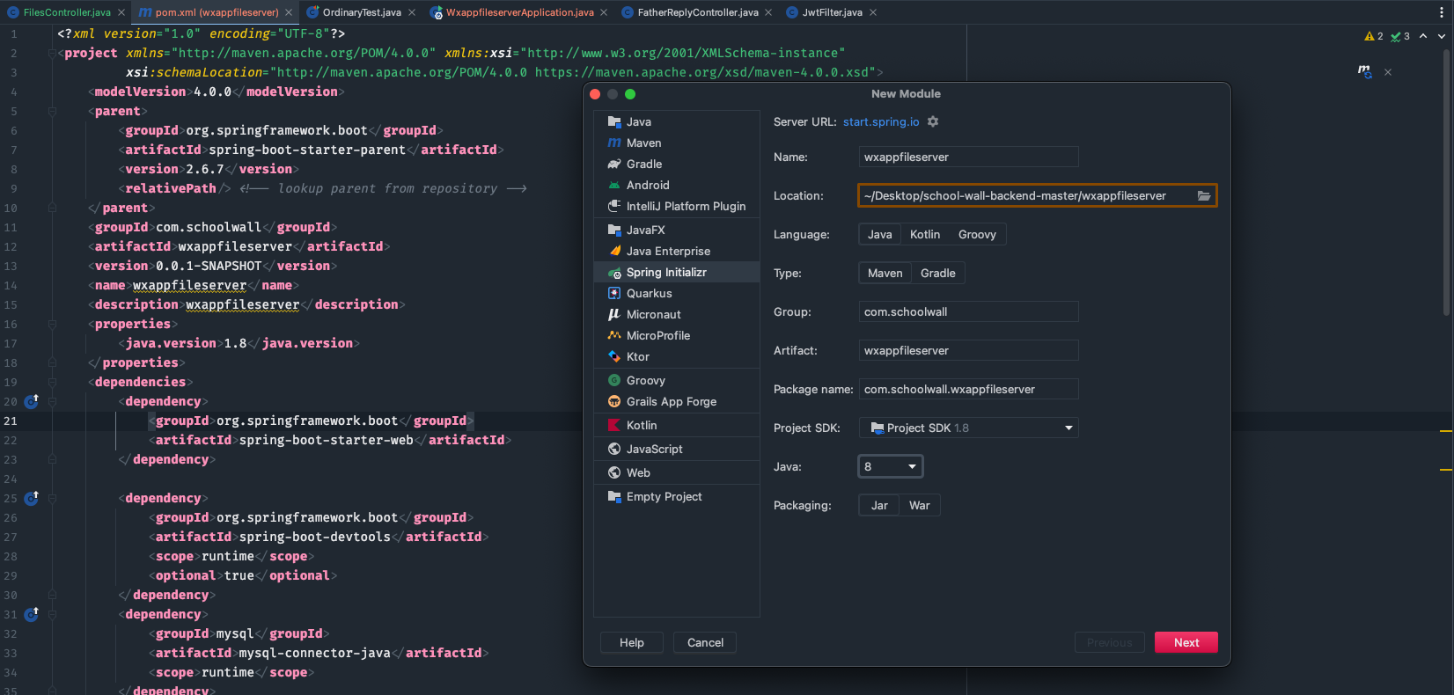Select Web module type
Viewport: 1454px width, 695px height.
tap(676, 472)
